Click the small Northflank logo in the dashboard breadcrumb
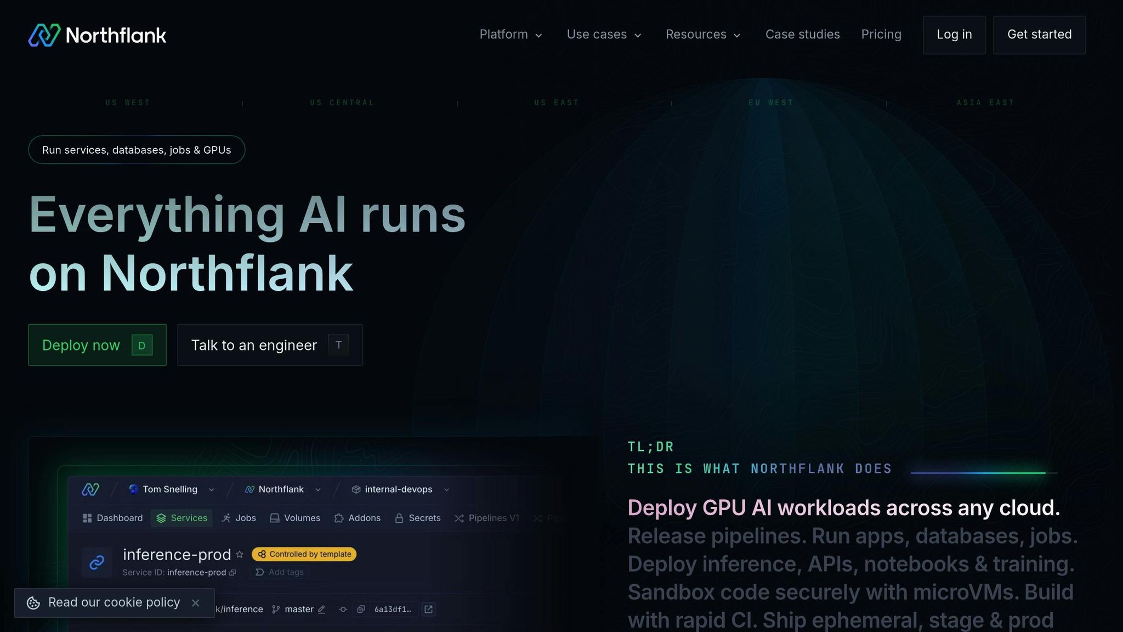The width and height of the screenshot is (1123, 632). click(90, 489)
